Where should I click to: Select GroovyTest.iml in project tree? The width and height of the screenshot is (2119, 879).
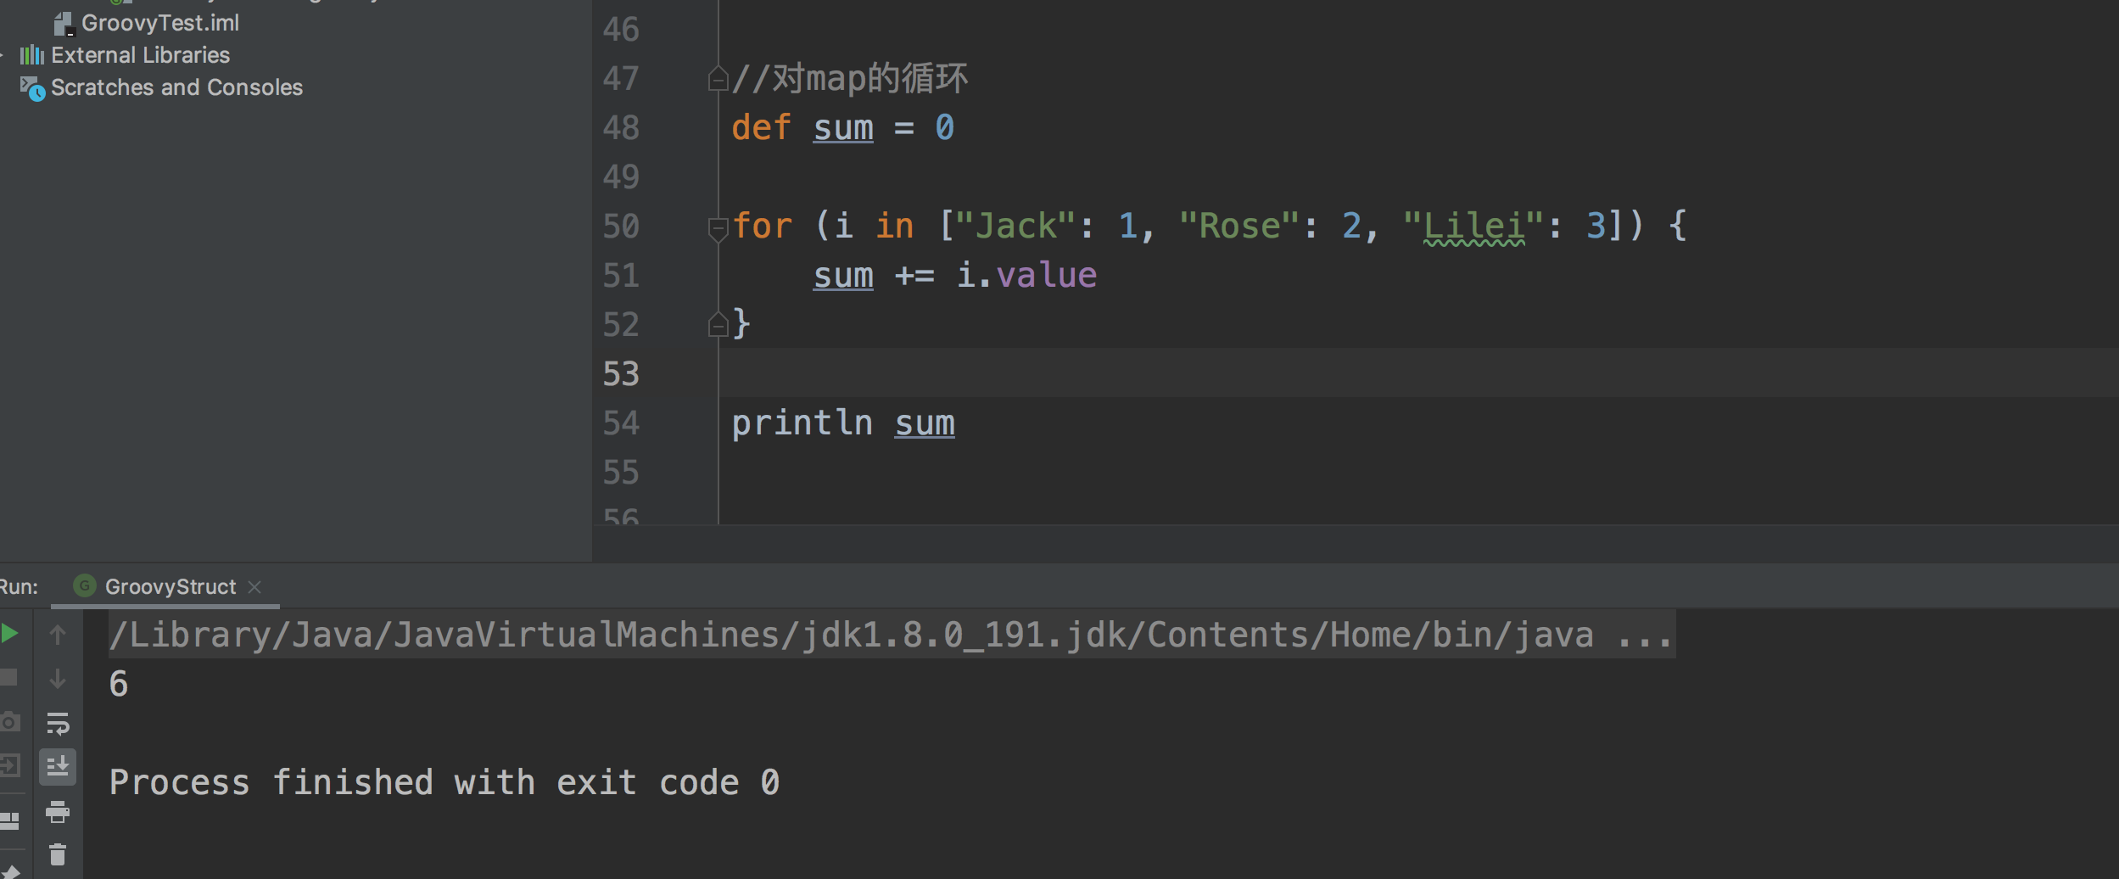pyautogui.click(x=160, y=23)
